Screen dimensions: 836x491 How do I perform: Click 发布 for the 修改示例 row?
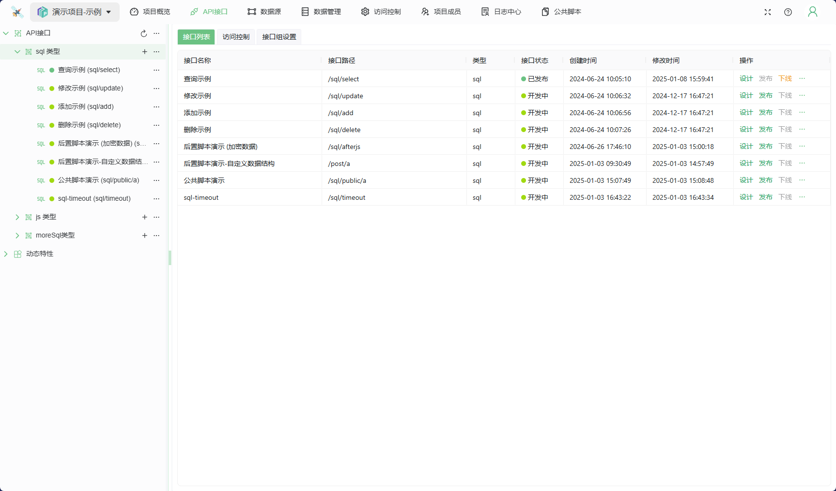pyautogui.click(x=765, y=95)
